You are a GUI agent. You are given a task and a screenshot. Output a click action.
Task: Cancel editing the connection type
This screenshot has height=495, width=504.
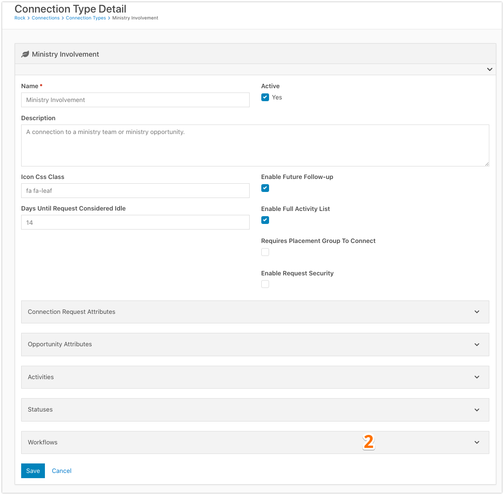(61, 471)
